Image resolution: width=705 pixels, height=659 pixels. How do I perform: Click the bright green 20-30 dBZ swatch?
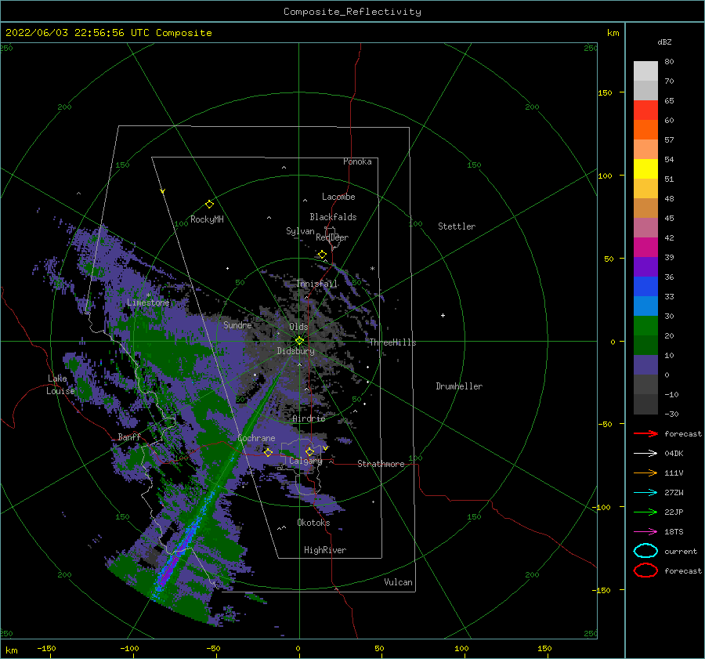coord(645,326)
